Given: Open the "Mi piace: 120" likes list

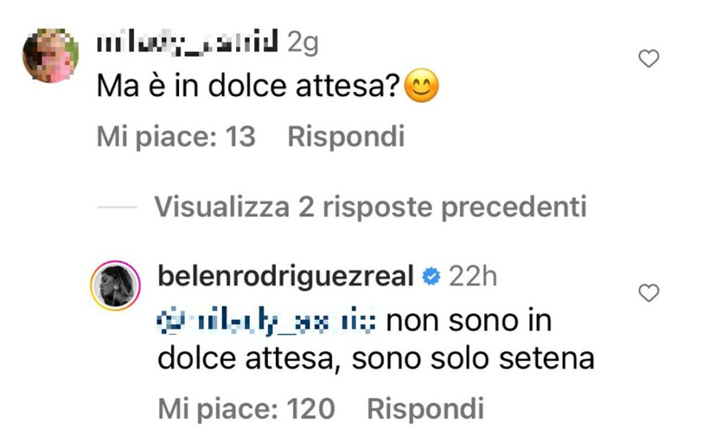Looking at the screenshot, I should coord(246,409).
